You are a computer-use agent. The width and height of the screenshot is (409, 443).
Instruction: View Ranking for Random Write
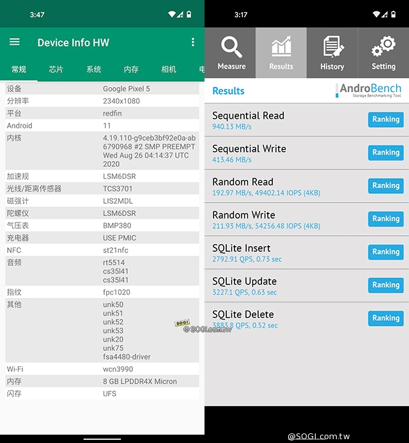tap(385, 219)
